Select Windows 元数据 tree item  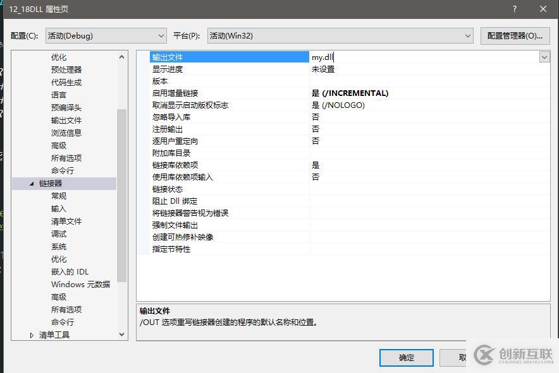pos(80,285)
